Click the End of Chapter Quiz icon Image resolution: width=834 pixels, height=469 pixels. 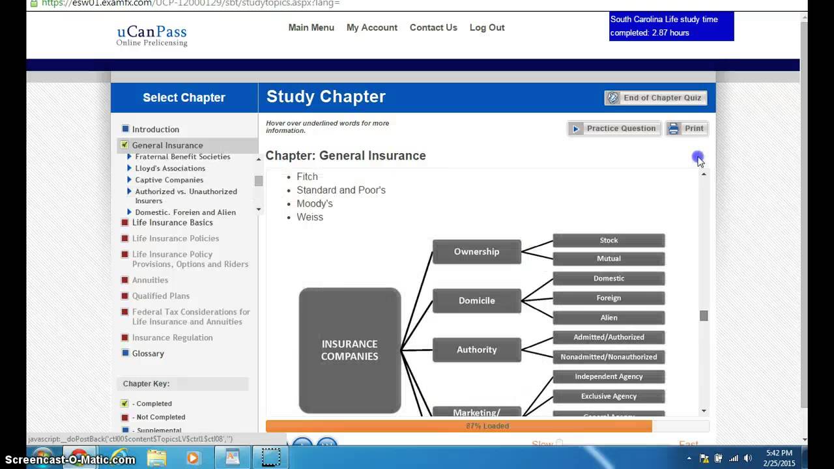tap(613, 98)
